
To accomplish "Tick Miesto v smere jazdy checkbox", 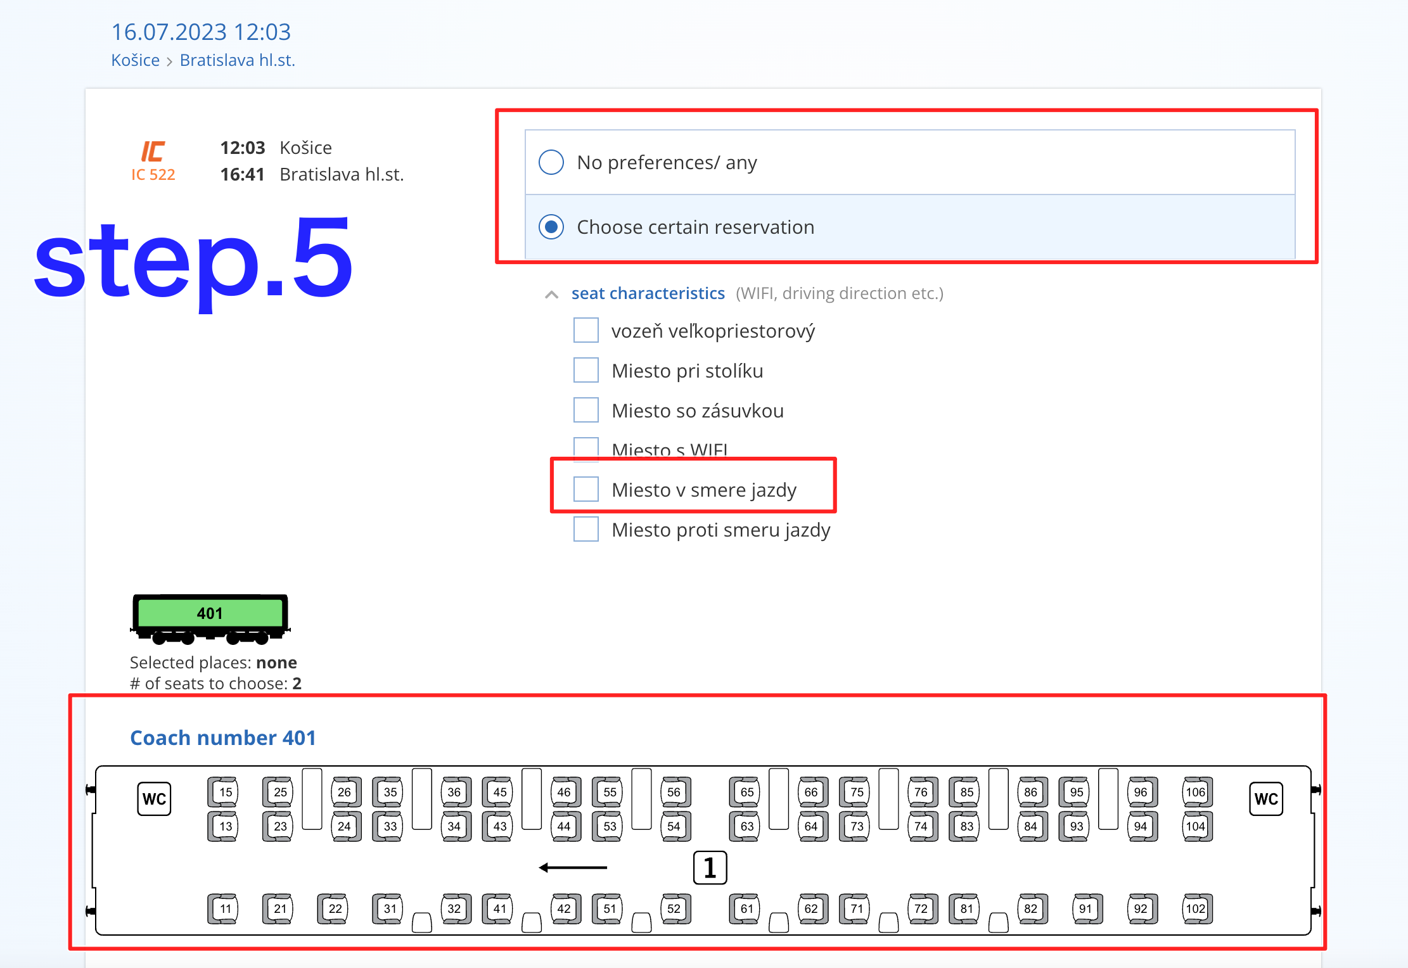I will click(x=586, y=489).
